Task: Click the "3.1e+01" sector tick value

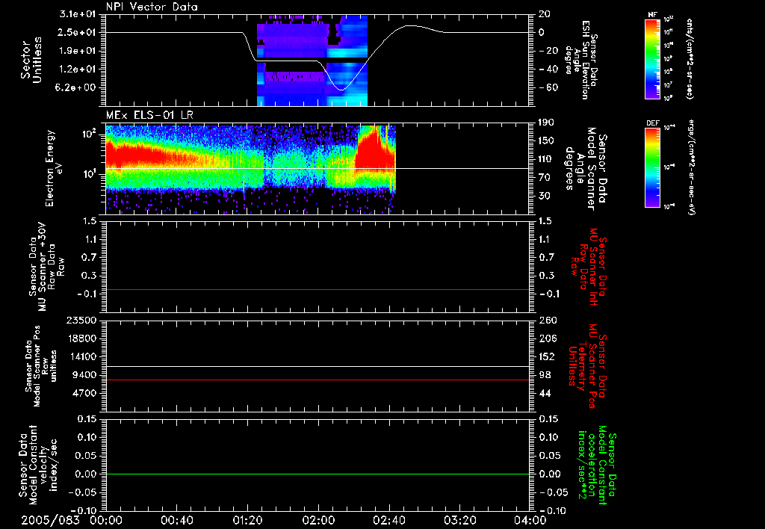Action: (x=78, y=14)
